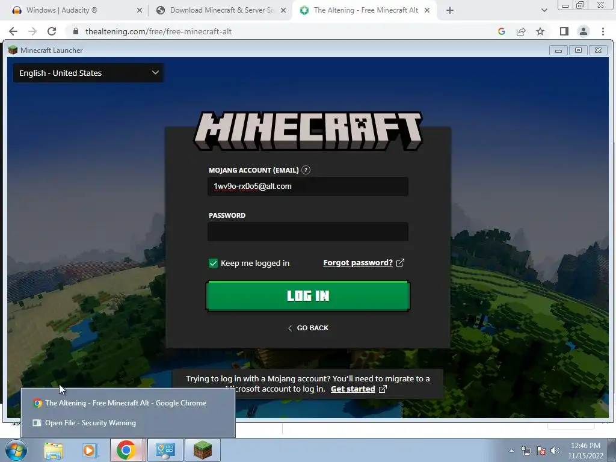This screenshot has height=462, width=616.
Task: Minimize the Minecraft Launcher window
Action: (558, 51)
